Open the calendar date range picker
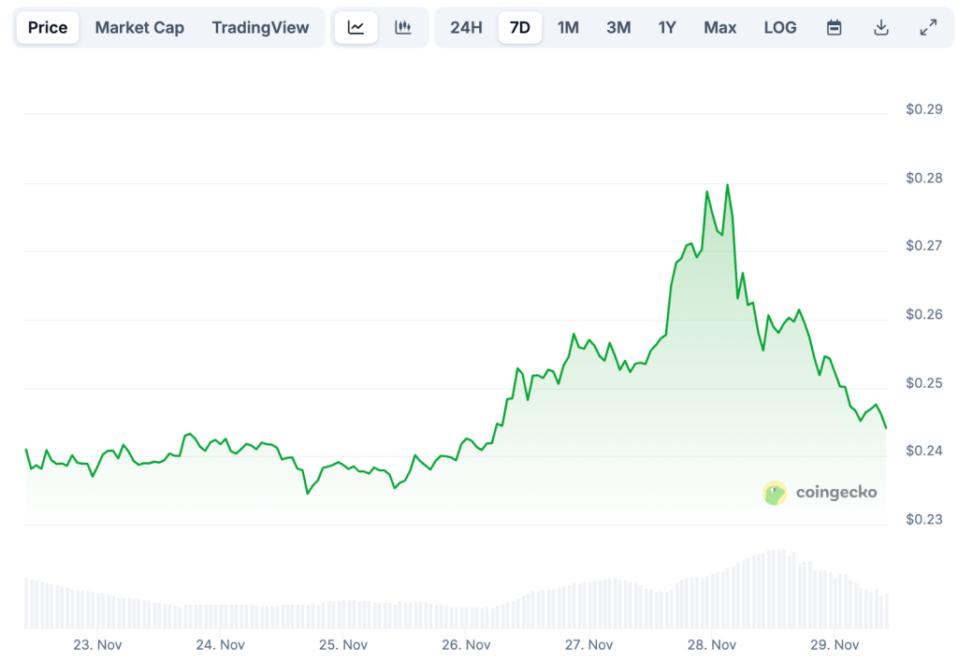This screenshot has width=958, height=661. (x=834, y=27)
